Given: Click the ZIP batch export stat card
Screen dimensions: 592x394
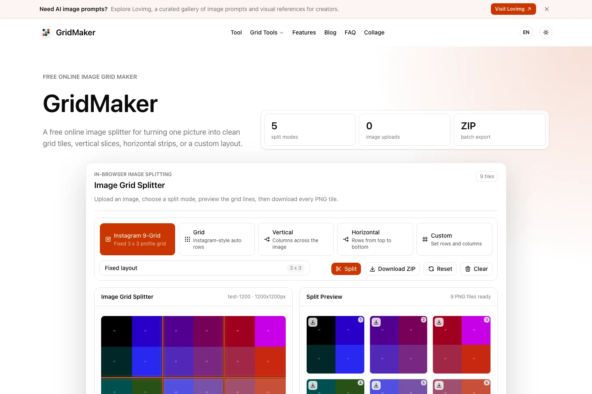Looking at the screenshot, I should coord(499,130).
